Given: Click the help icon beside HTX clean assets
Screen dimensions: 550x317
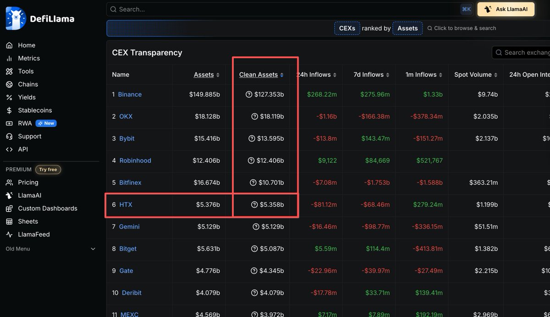Looking at the screenshot, I should pyautogui.click(x=254, y=205).
